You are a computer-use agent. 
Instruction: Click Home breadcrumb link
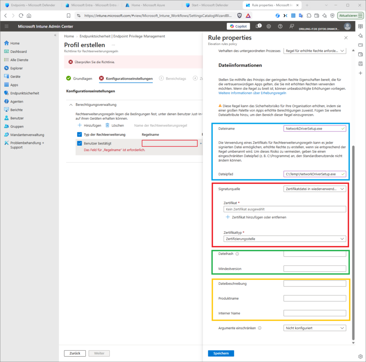(69, 36)
